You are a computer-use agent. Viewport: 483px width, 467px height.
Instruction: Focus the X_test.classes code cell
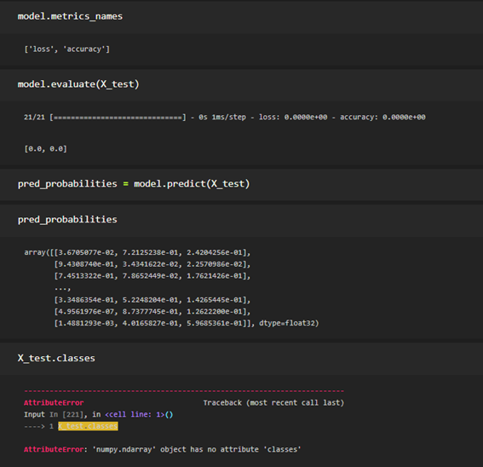[x=242, y=359]
